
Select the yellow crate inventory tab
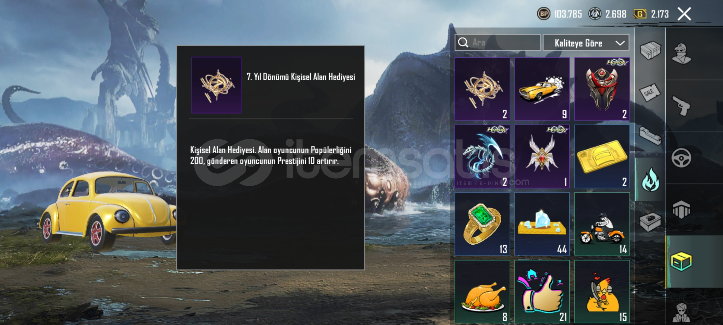(x=681, y=261)
